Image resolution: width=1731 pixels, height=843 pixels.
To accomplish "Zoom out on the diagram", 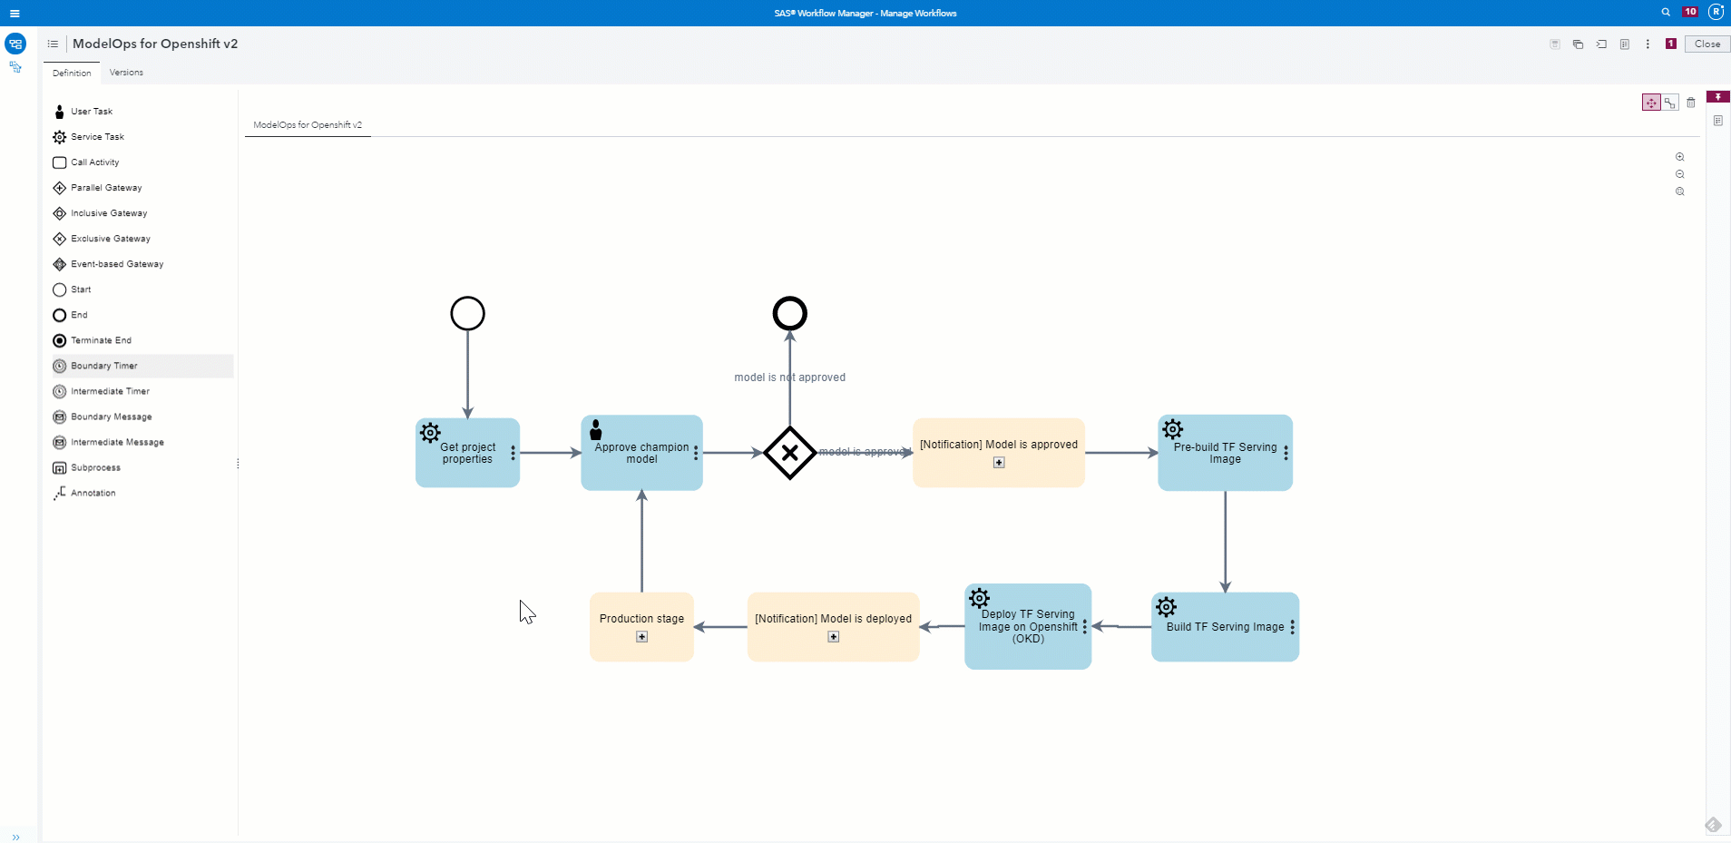I will [1680, 174].
